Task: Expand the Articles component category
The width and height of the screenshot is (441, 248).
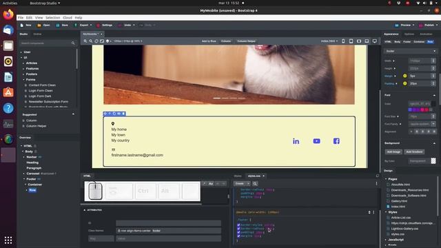Action: click(x=23, y=63)
